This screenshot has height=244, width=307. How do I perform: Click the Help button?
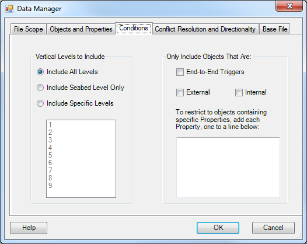pyautogui.click(x=29, y=228)
